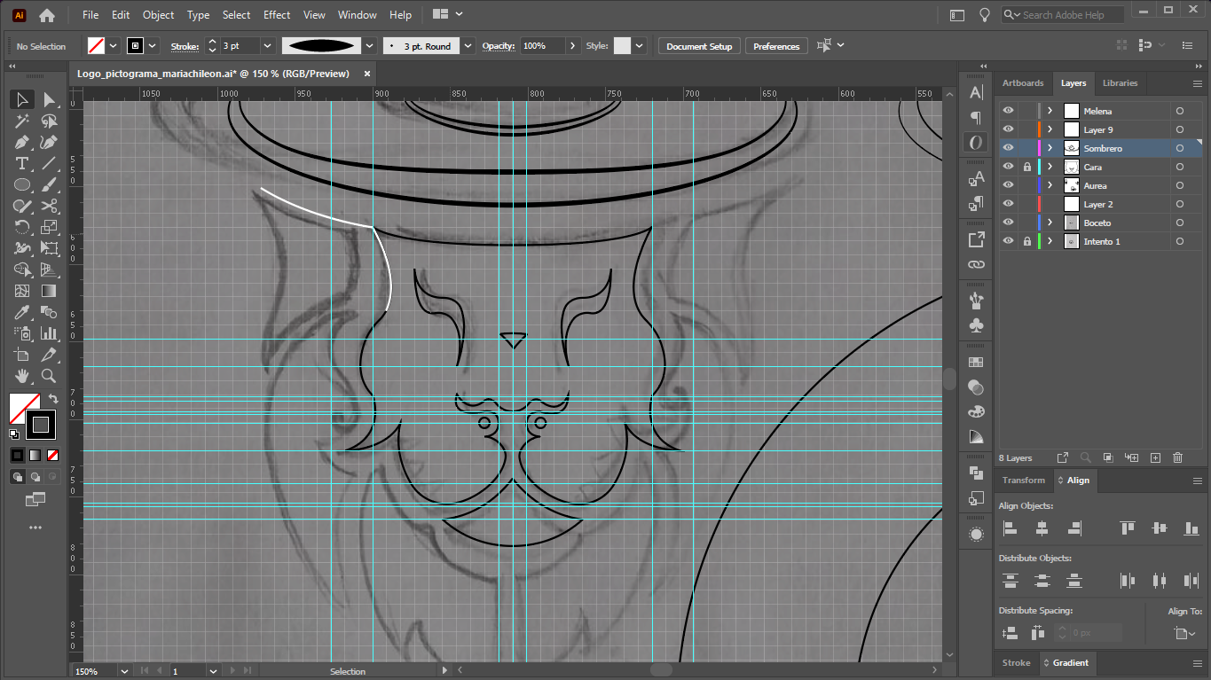Open the 3 pt. Round brush dropdown

(x=468, y=46)
